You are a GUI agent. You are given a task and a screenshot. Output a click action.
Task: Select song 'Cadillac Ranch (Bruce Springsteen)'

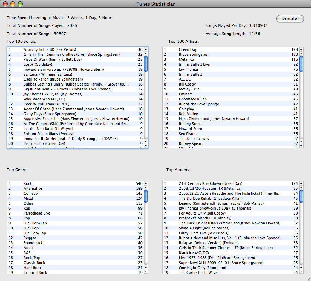(x=76, y=79)
